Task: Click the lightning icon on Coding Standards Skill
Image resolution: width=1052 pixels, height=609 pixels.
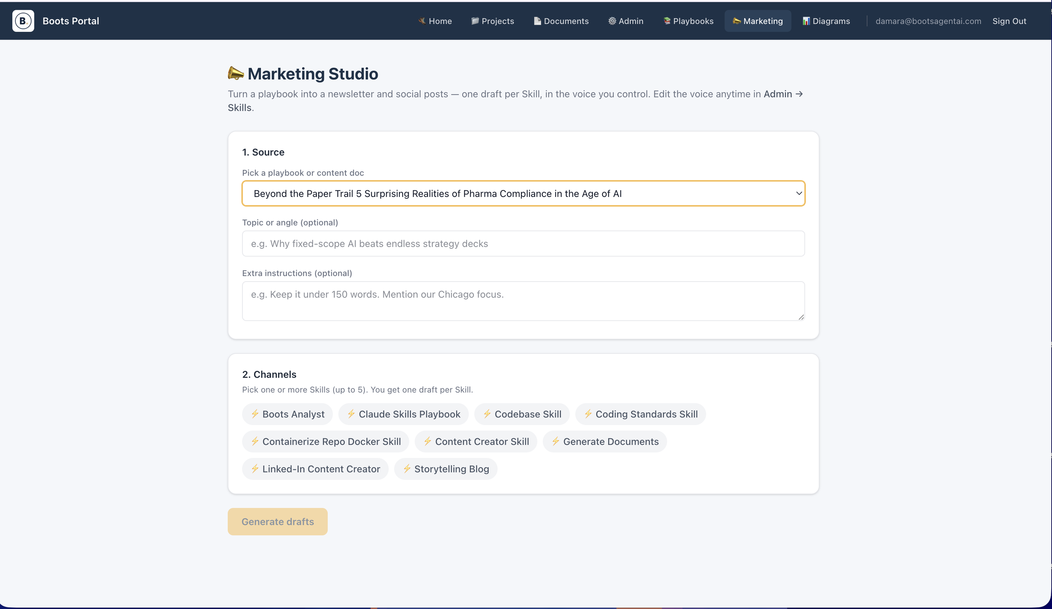Action: (588, 414)
